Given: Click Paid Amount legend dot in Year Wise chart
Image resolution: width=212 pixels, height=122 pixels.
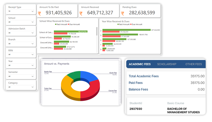Looking at the screenshot, I should click(x=118, y=25).
